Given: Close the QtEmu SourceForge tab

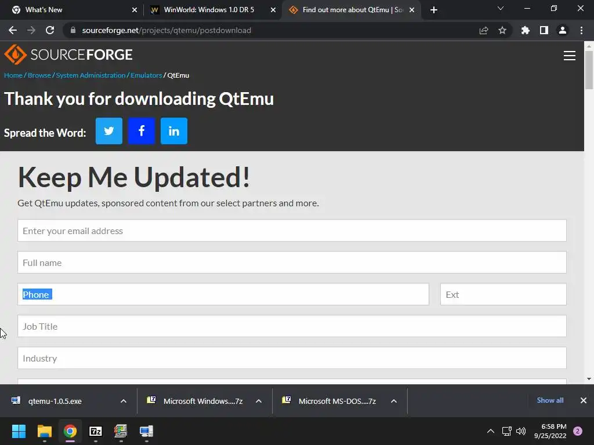Looking at the screenshot, I should 412,10.
